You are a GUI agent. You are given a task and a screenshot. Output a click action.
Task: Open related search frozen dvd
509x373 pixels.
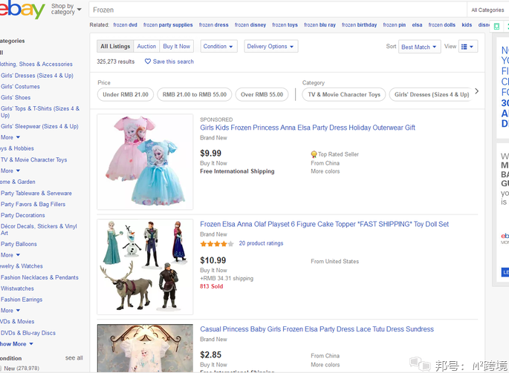pyautogui.click(x=125, y=25)
